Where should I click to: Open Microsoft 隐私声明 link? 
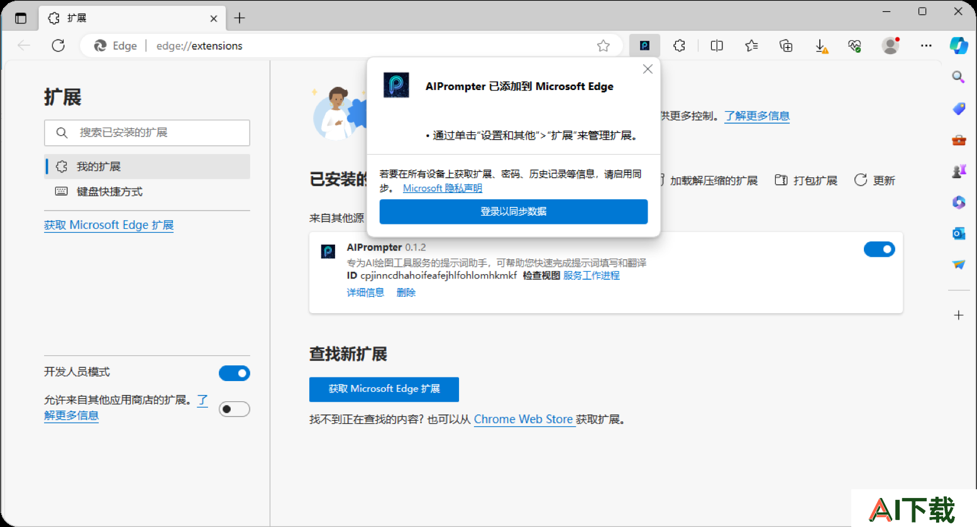point(443,188)
